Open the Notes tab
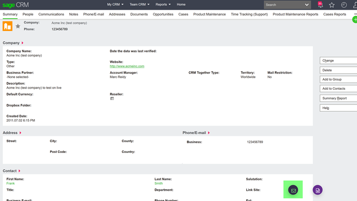The height and width of the screenshot is (201, 357). coord(74,14)
